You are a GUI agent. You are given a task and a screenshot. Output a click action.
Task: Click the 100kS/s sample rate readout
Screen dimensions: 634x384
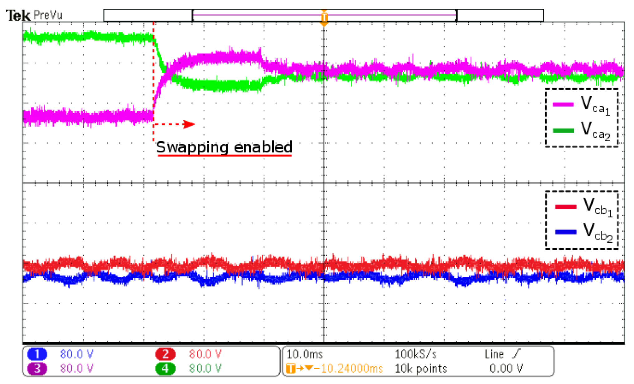pos(415,354)
